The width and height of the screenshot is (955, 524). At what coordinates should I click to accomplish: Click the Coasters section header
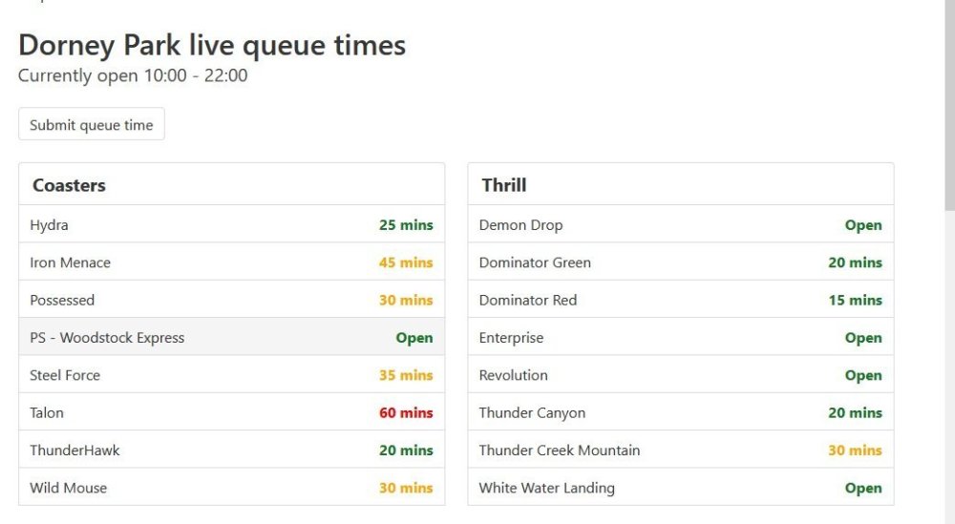(69, 185)
